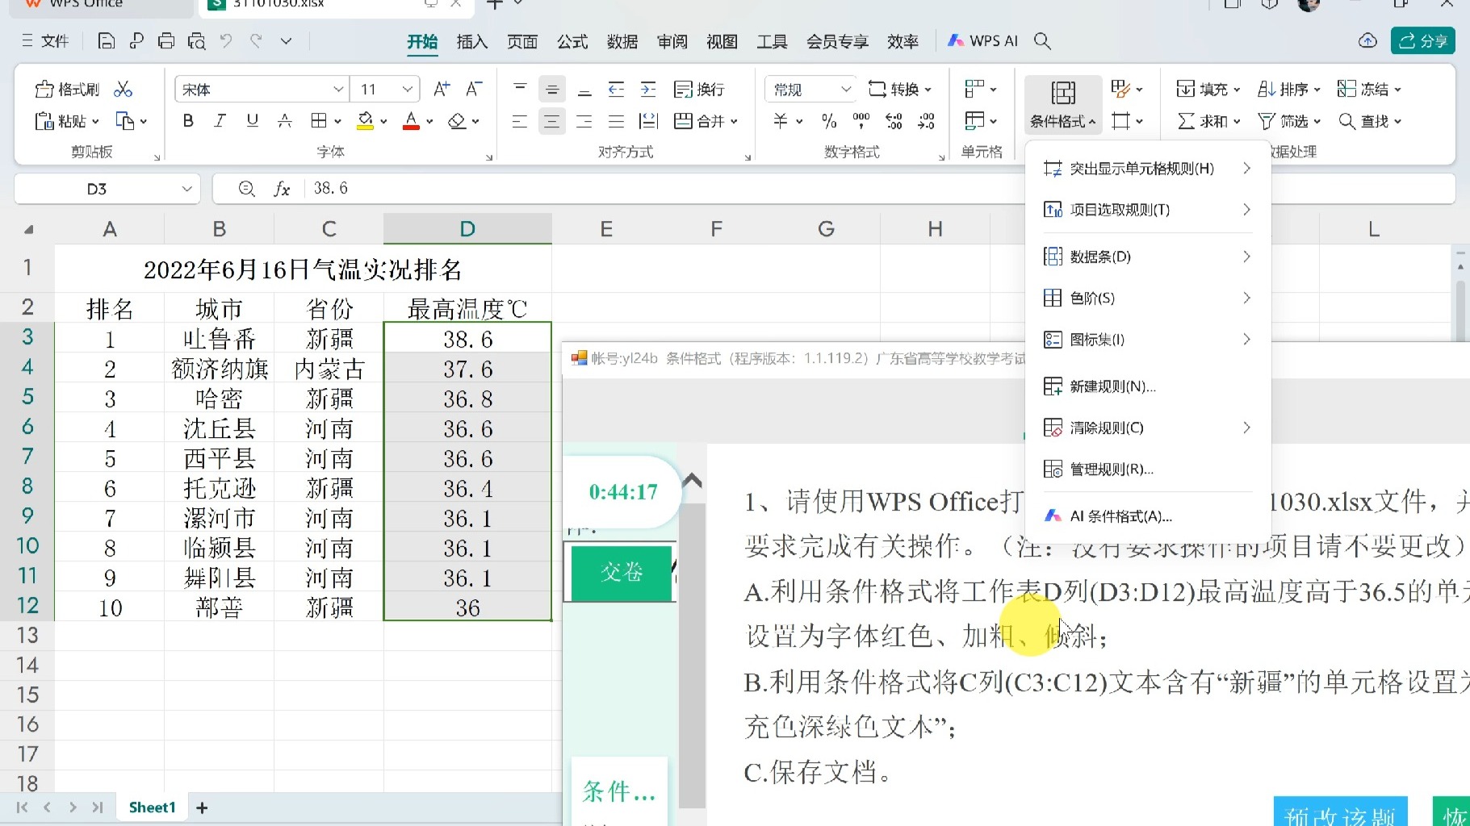
Task: Open the 查找 (Find) tool
Action: 1370,121
